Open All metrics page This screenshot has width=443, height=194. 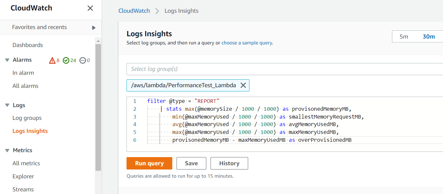coord(26,163)
